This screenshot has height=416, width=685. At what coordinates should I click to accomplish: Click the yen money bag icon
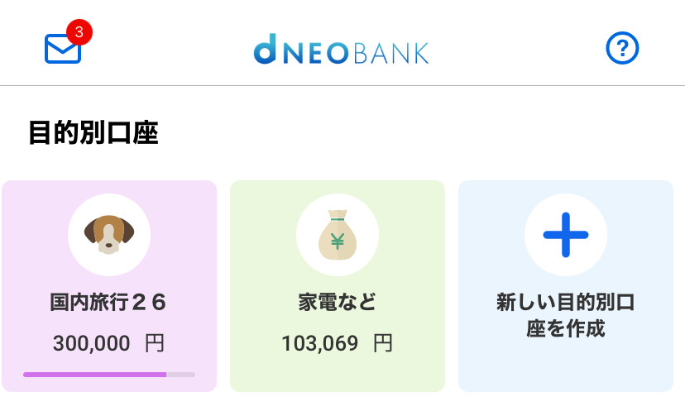pyautogui.click(x=337, y=234)
